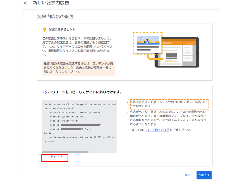Close the 新しい記事内広告 dialog with X
242x180 pixels.
point(25,3)
